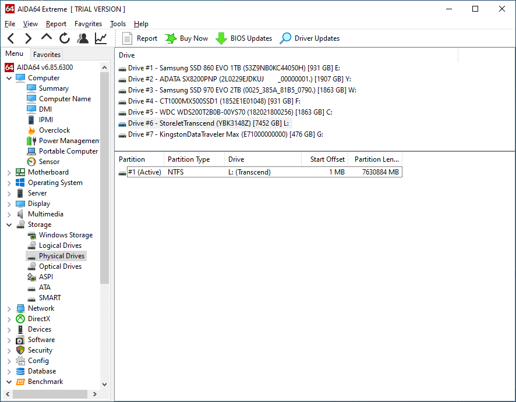Expand the Config tree node

pos(9,361)
